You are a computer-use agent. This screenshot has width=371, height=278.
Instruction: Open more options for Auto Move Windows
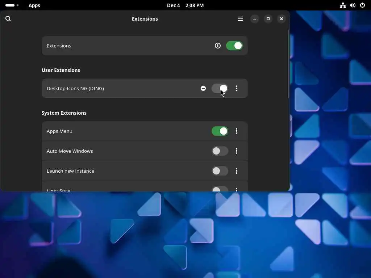click(236, 151)
